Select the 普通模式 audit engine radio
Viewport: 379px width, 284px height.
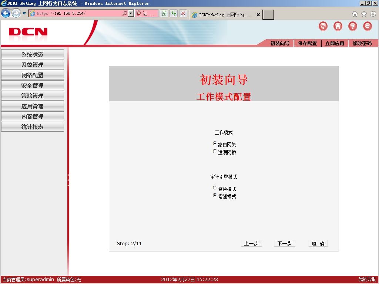point(214,187)
